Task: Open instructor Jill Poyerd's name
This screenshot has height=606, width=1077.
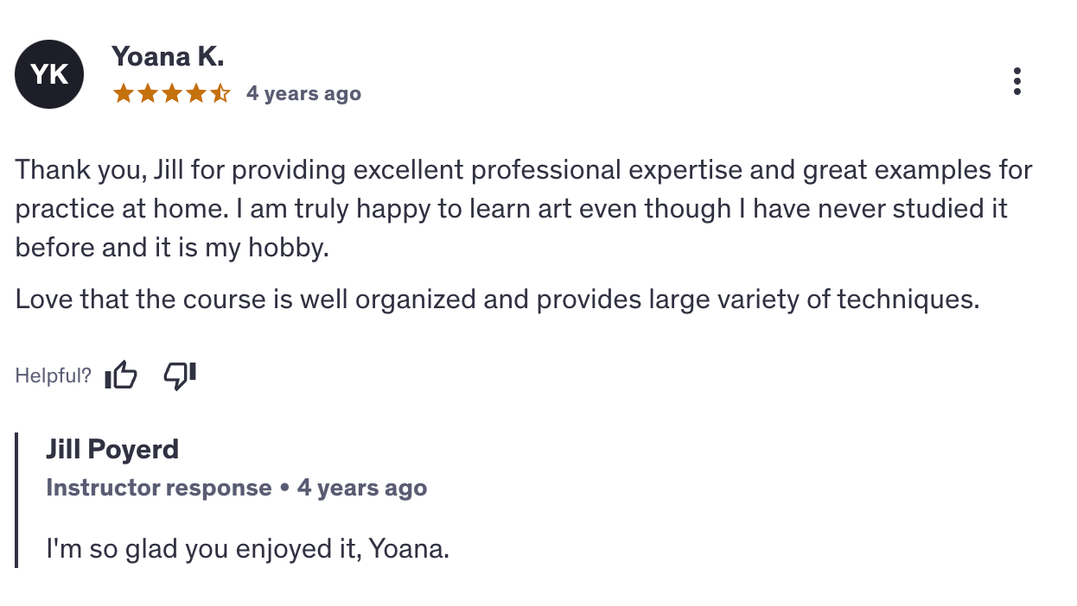Action: click(x=112, y=450)
